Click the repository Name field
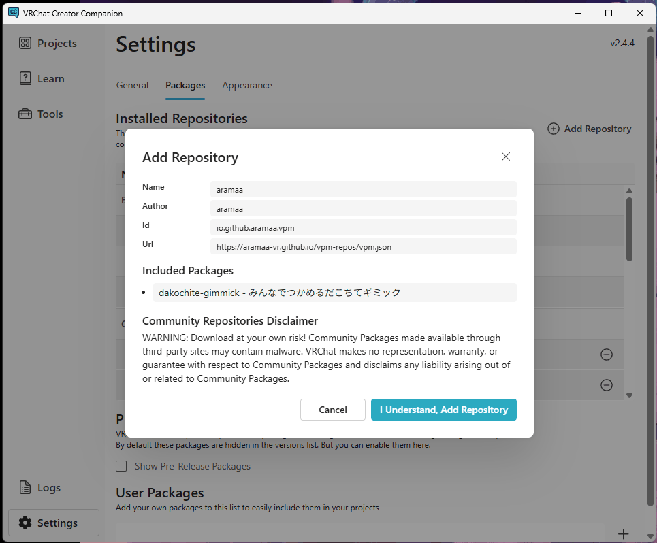 [x=363, y=190]
